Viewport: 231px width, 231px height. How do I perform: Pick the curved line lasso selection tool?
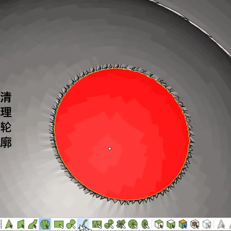click(83, 224)
